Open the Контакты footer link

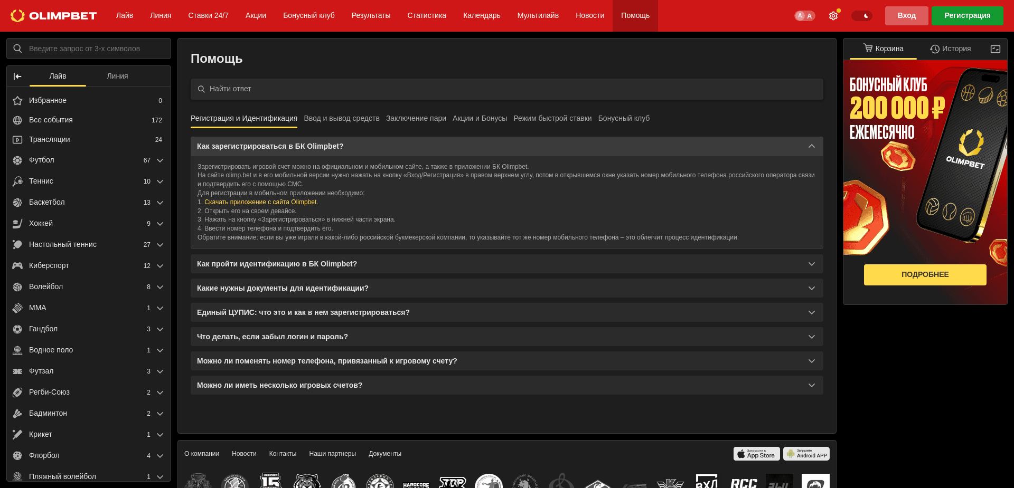pyautogui.click(x=283, y=454)
